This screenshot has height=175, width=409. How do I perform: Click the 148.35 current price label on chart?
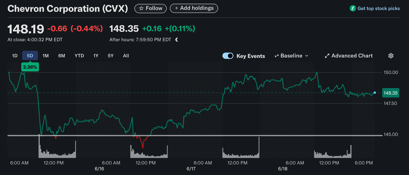point(391,93)
